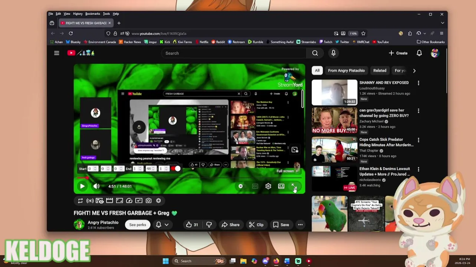476x267 pixels.
Task: Show more filter chips with right chevron
Action: (414, 70)
